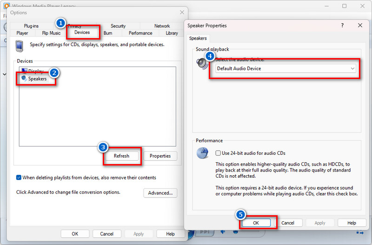This screenshot has width=372, height=245.
Task: Toggle 'Use 24-bit audio for audio CDs'
Action: (x=218, y=153)
